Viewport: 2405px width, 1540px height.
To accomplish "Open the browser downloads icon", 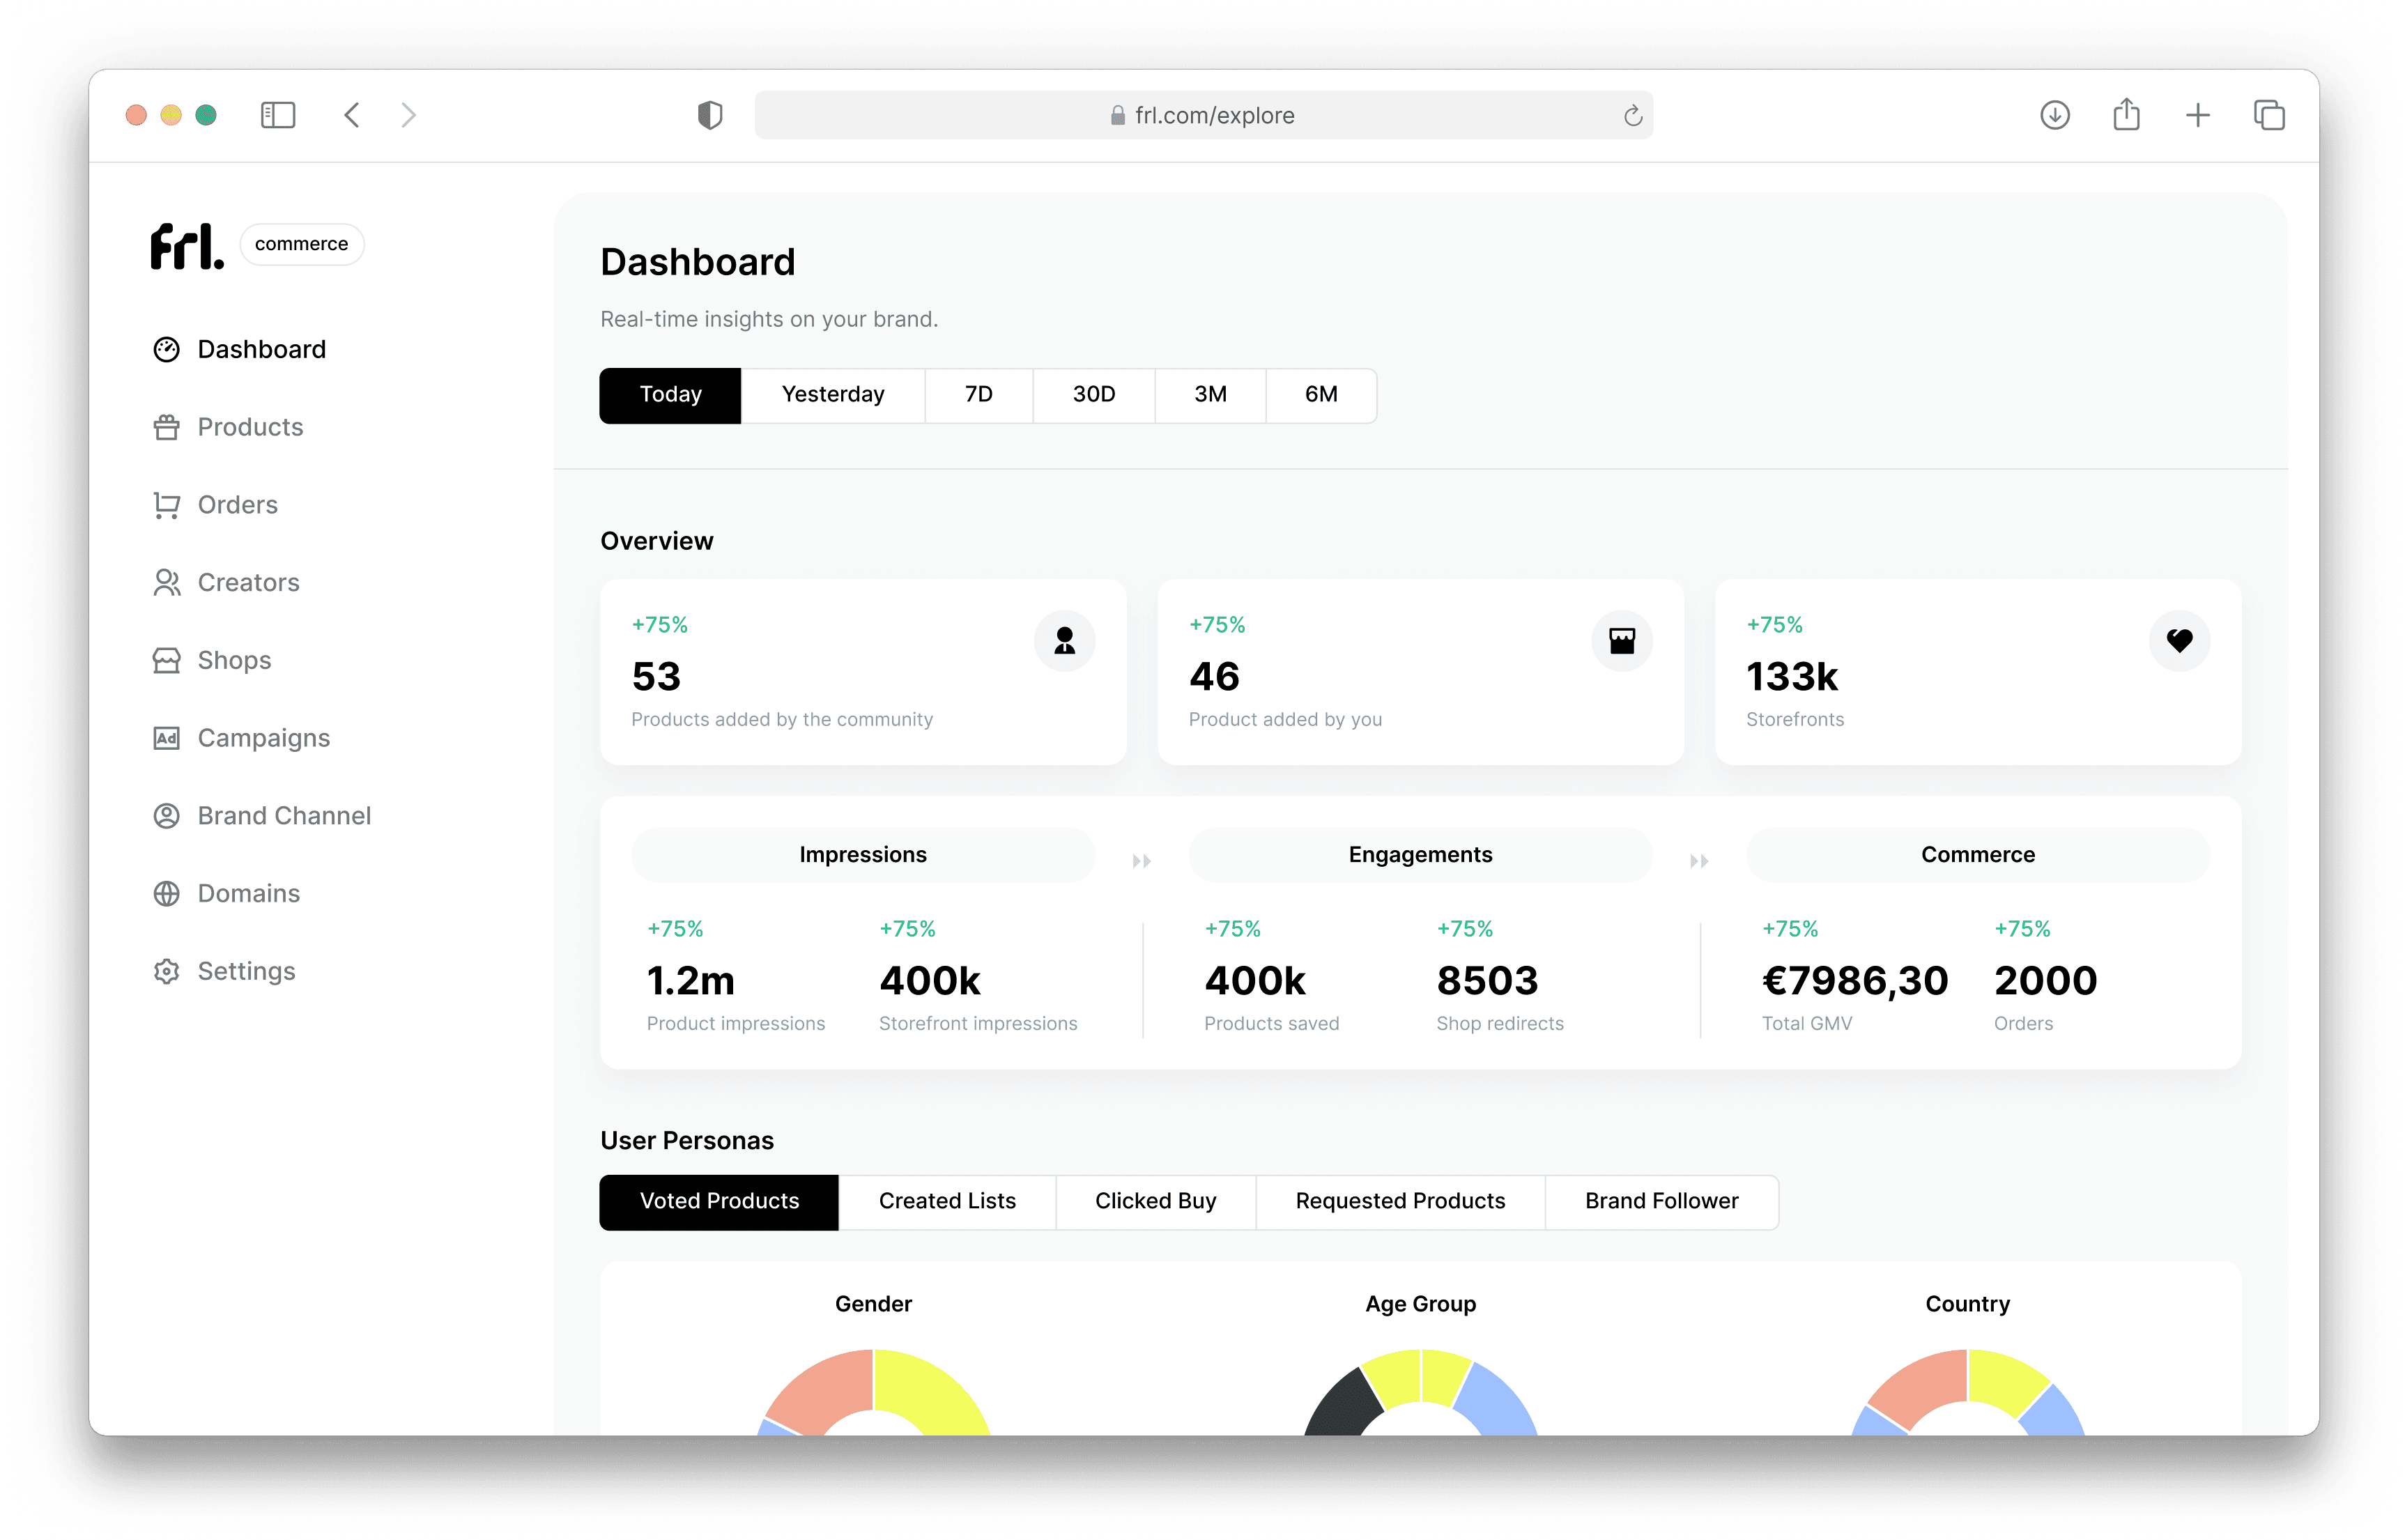I will 2055,115.
